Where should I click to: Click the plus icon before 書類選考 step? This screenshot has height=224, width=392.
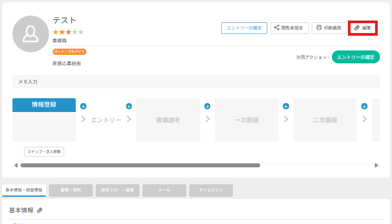pos(129,106)
